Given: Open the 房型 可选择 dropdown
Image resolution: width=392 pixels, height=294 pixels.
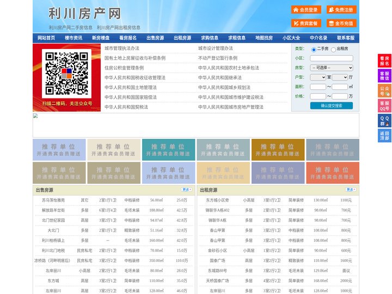Looking at the screenshot, I should pos(332,68).
